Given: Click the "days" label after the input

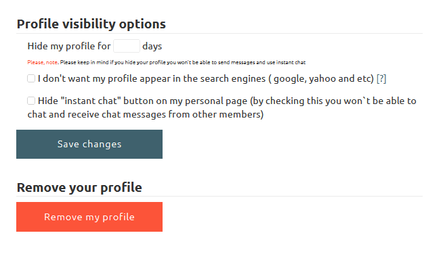Looking at the screenshot, I should [x=152, y=46].
